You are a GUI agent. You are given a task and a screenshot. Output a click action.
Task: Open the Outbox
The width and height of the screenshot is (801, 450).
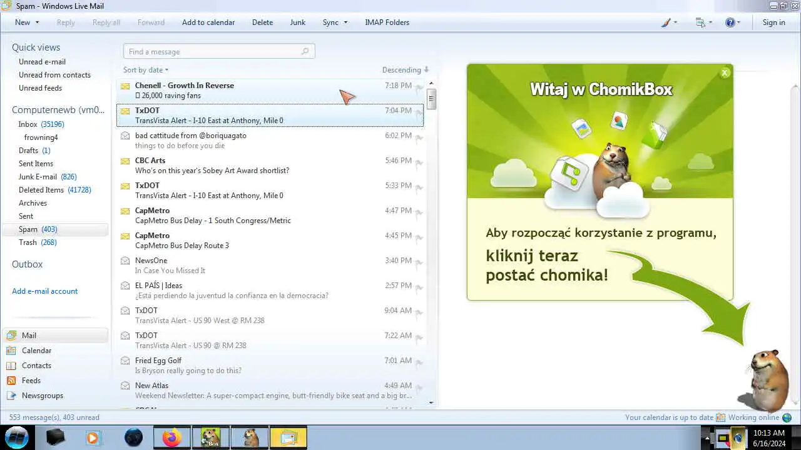point(28,264)
